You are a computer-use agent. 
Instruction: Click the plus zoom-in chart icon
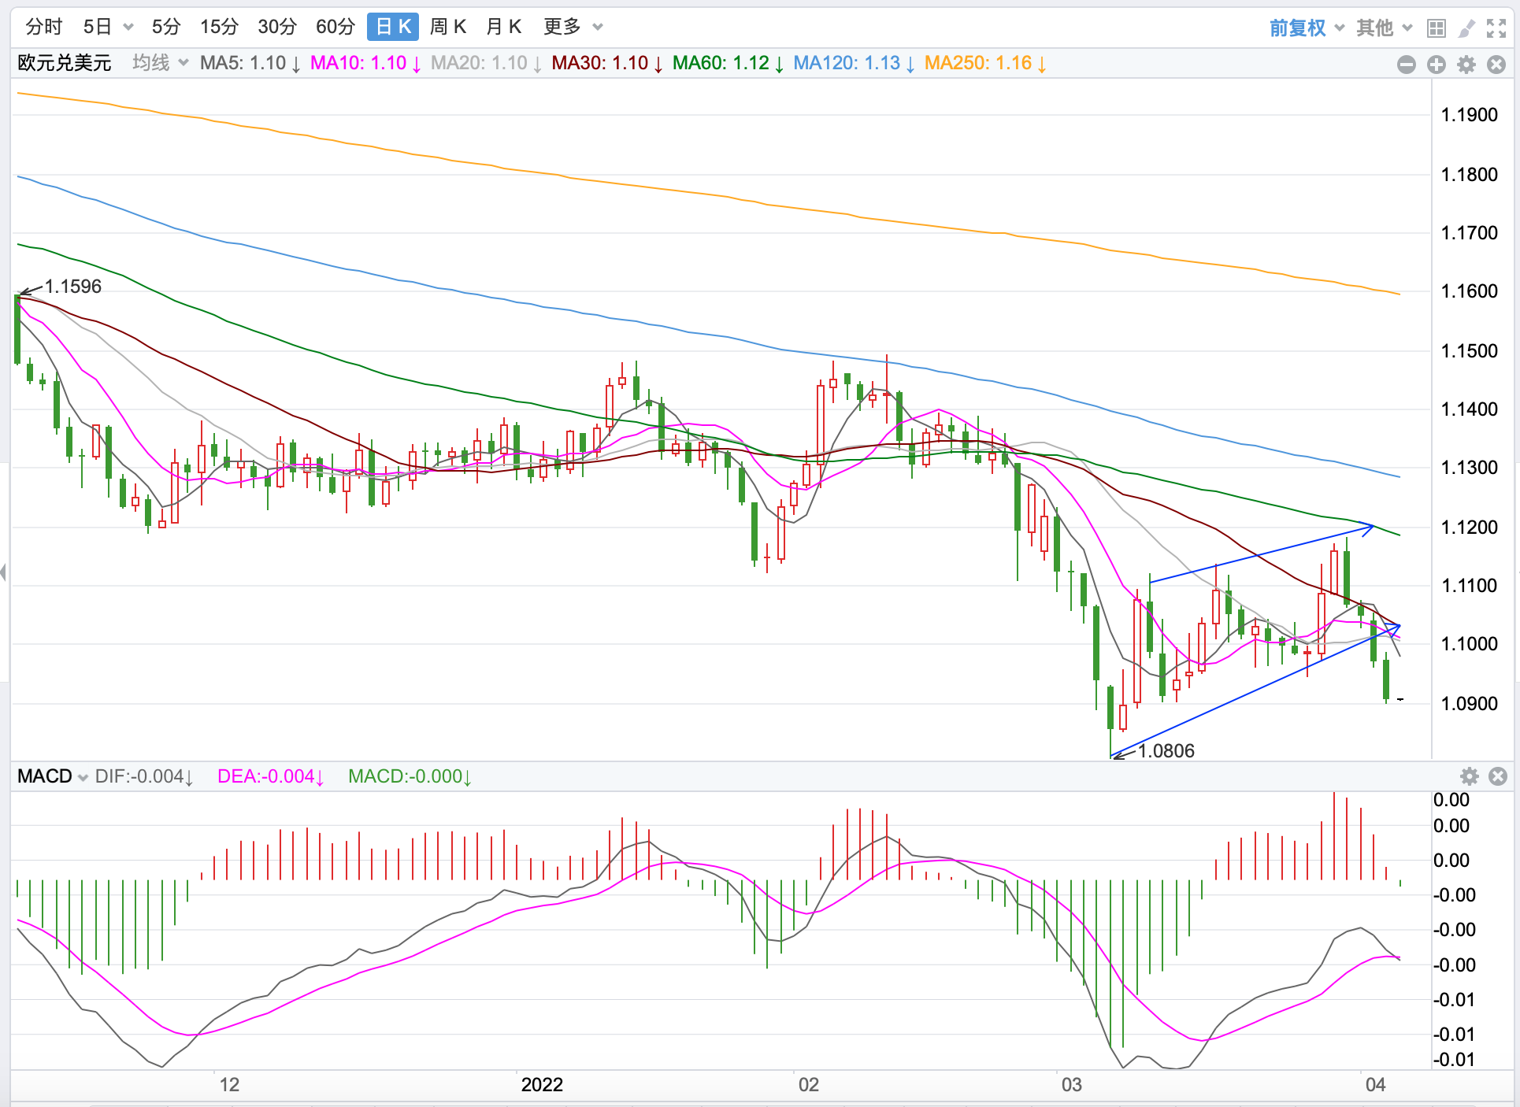click(1436, 65)
